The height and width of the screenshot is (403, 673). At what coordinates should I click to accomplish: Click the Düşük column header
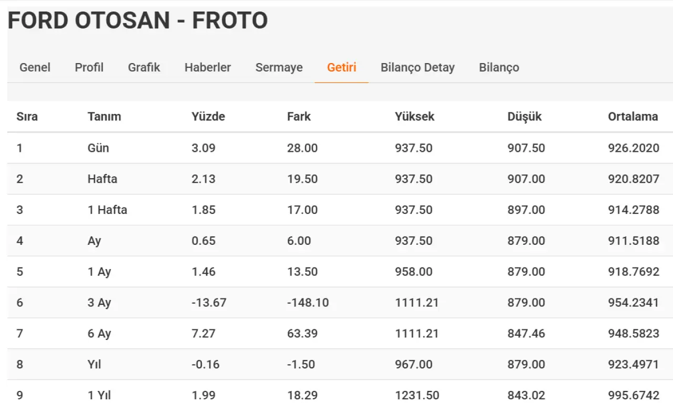pyautogui.click(x=524, y=117)
